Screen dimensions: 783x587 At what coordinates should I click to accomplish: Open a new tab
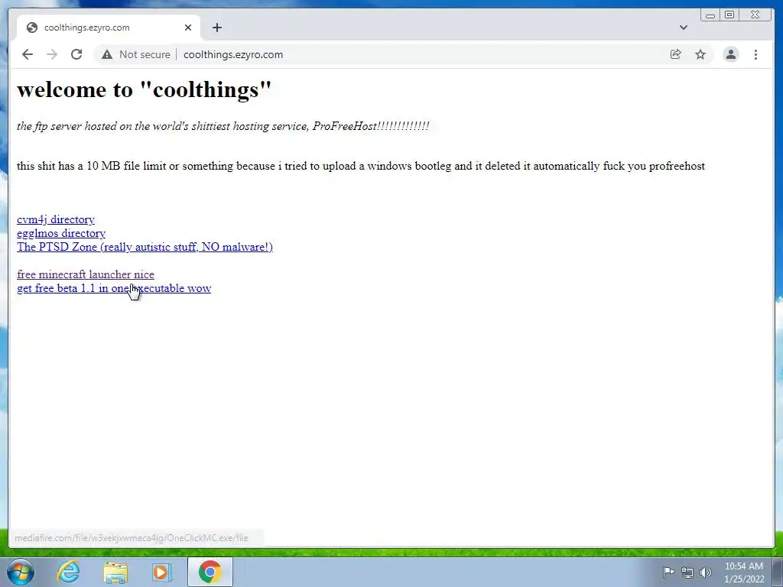[216, 28]
